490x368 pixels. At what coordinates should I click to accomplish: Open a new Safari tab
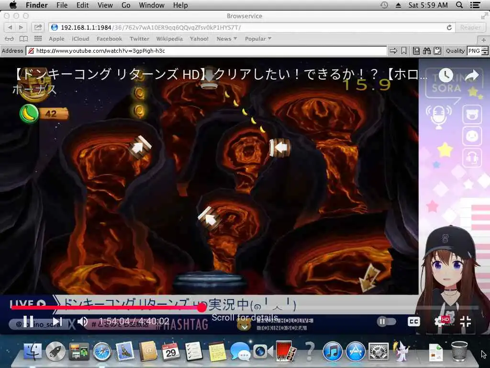pyautogui.click(x=483, y=40)
